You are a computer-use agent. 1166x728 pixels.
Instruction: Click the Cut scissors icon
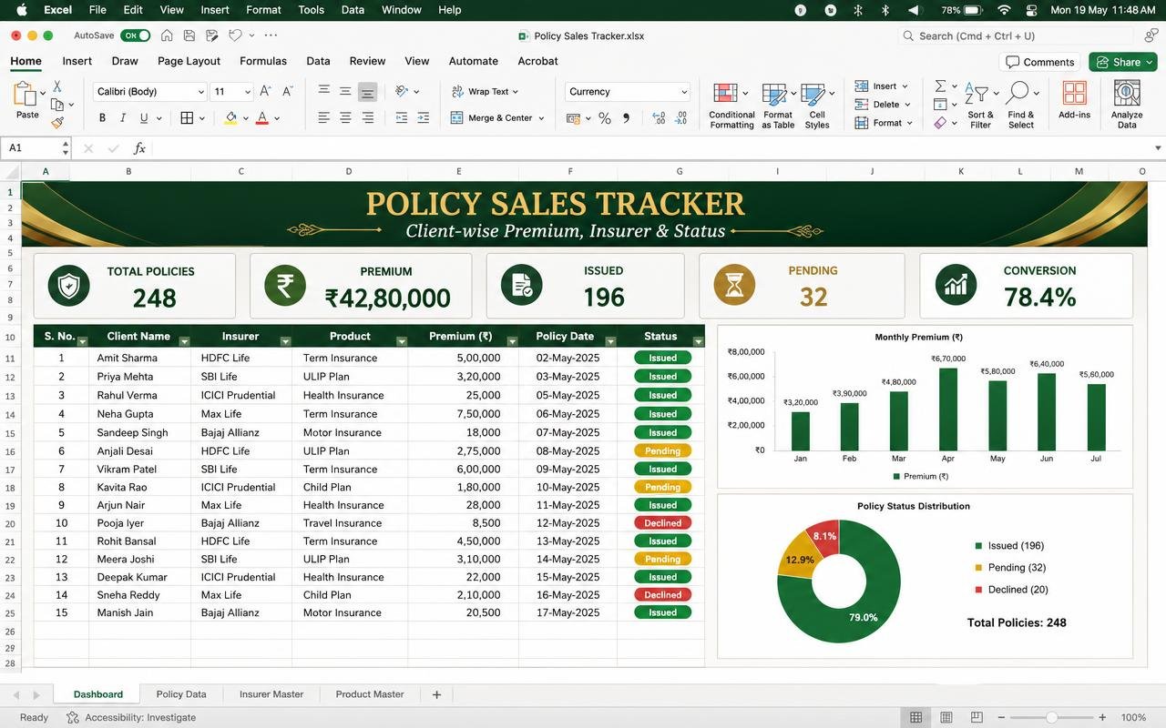[x=56, y=86]
